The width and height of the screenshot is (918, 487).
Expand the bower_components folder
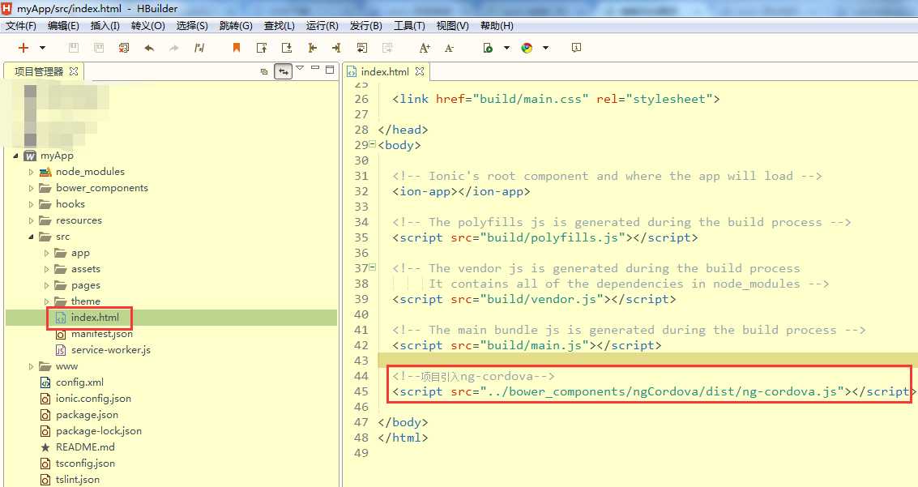point(31,189)
